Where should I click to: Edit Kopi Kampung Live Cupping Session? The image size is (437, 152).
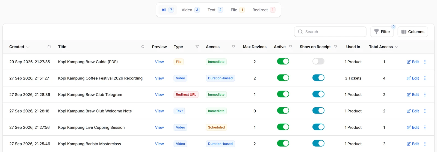point(413,127)
